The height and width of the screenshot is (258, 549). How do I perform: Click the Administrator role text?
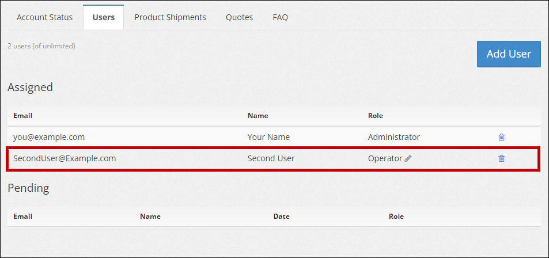(394, 137)
